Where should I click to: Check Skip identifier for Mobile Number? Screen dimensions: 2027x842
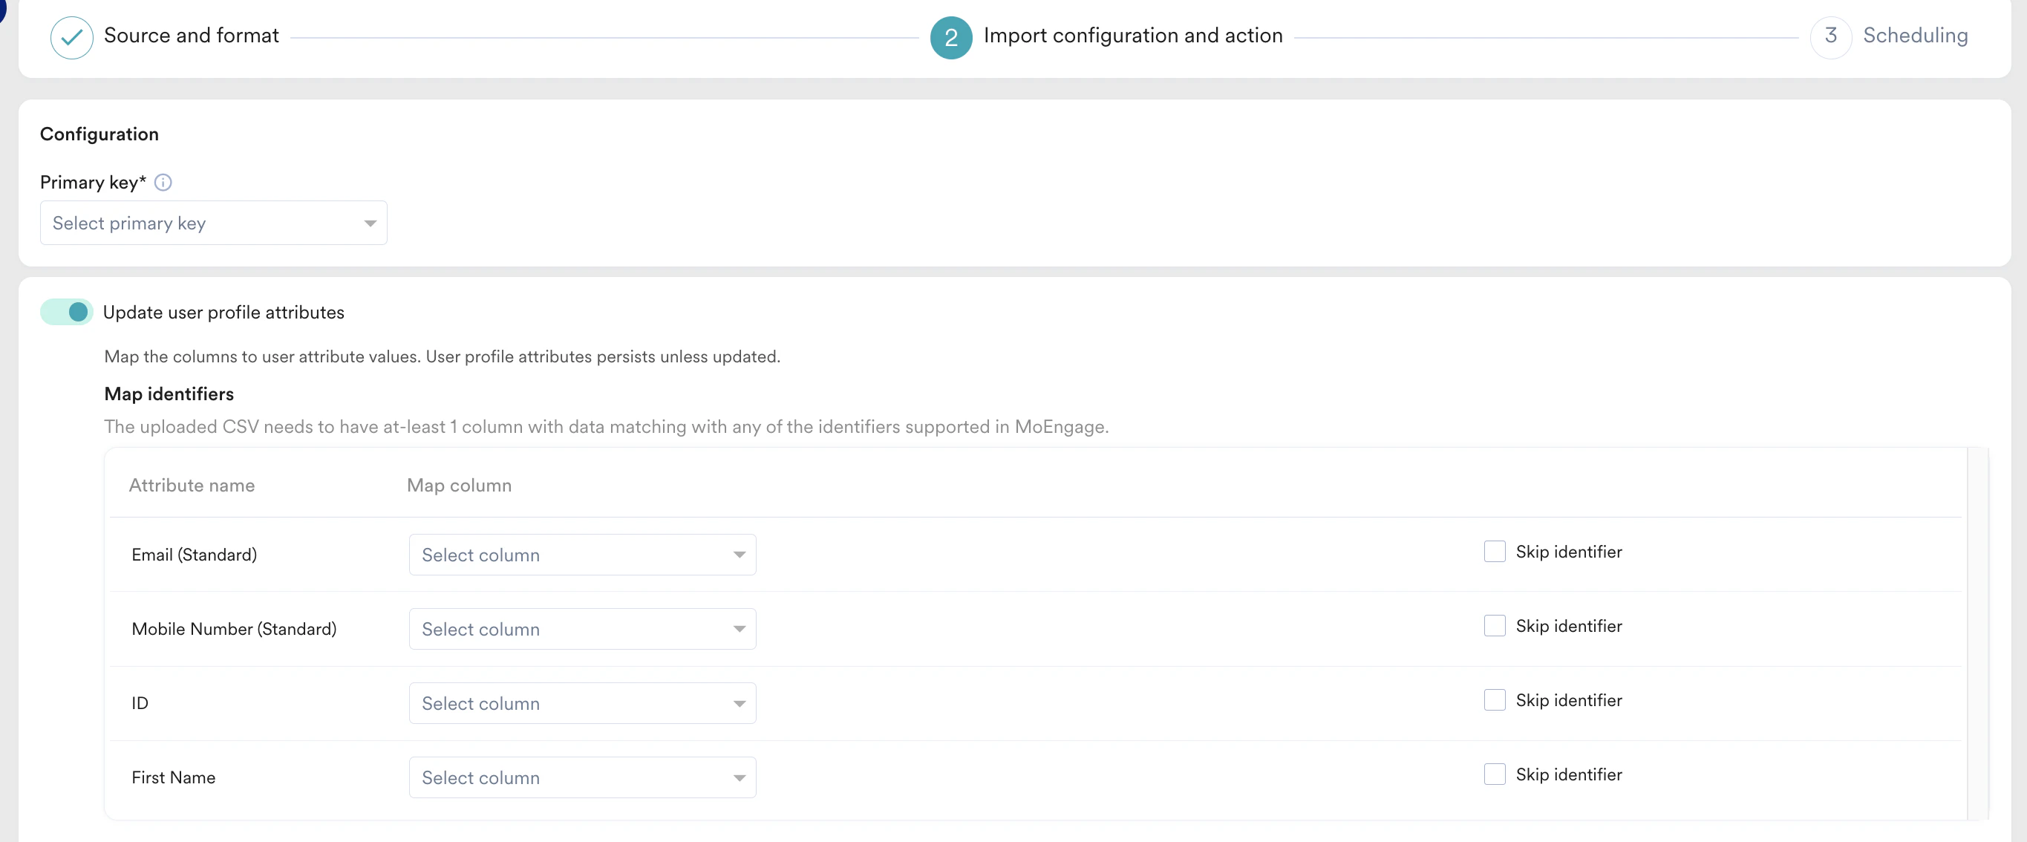(x=1495, y=627)
